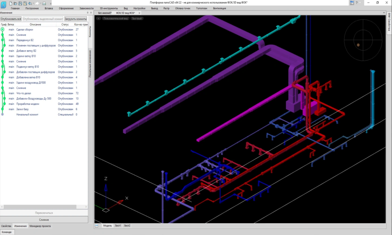The width and height of the screenshot is (392, 235).
Task: Switch to the Вентиляция ribbon tab
Action: (220, 8)
